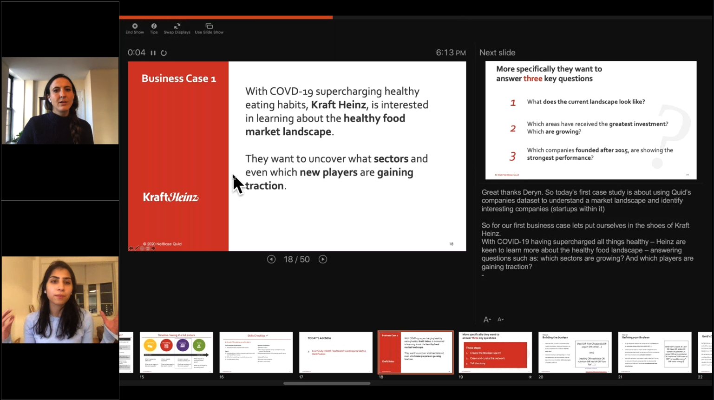The image size is (714, 400).
Task: Open the on-slide all-slides menu icon
Action: click(142, 249)
